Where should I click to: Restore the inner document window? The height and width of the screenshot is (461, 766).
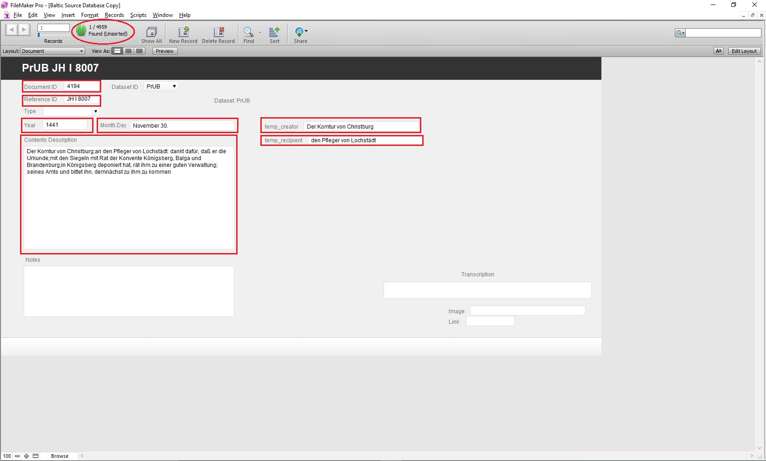[x=753, y=15]
